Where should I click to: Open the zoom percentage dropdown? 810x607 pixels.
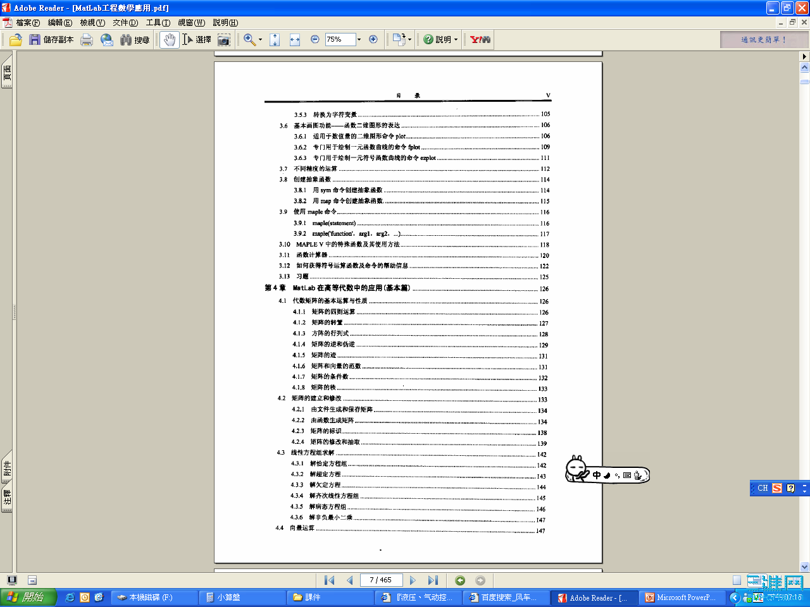pos(359,40)
